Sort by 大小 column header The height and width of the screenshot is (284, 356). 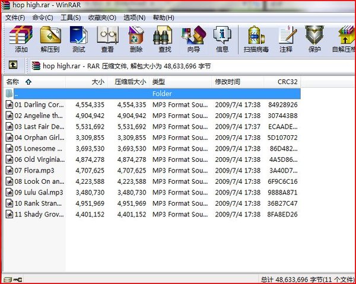click(86, 82)
